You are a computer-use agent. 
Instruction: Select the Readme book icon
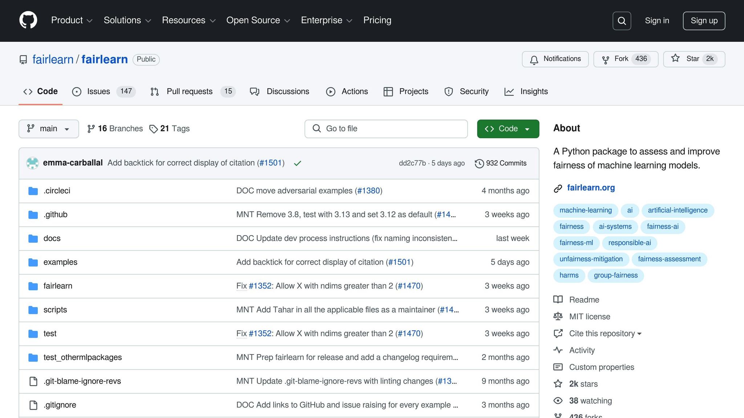click(558, 300)
